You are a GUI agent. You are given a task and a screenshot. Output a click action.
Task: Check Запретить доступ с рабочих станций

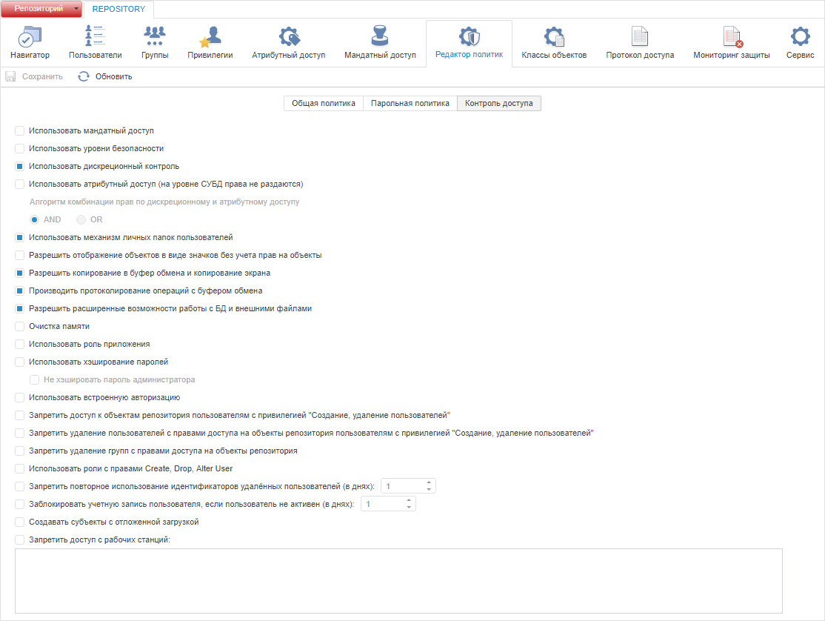tap(19, 540)
